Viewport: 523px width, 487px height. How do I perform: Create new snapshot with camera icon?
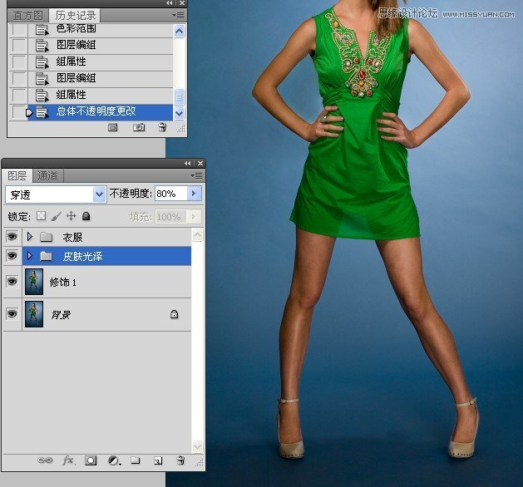pos(139,128)
